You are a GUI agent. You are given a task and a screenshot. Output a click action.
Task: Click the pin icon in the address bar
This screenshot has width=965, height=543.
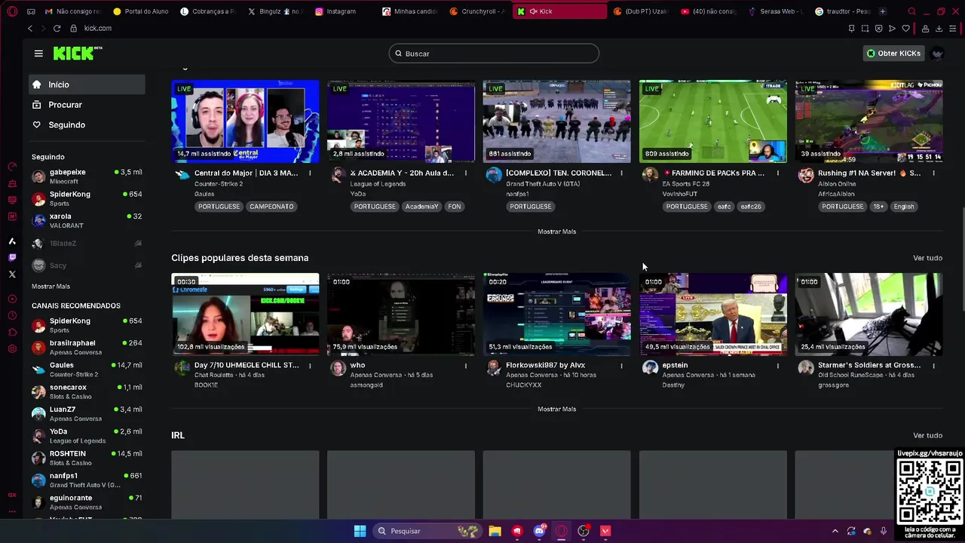pyautogui.click(x=851, y=28)
